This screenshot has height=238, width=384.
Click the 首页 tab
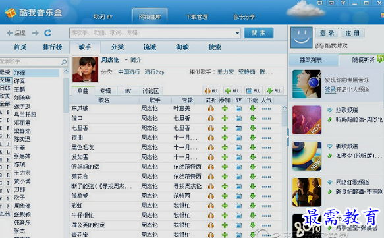pyautogui.click(x=20, y=47)
